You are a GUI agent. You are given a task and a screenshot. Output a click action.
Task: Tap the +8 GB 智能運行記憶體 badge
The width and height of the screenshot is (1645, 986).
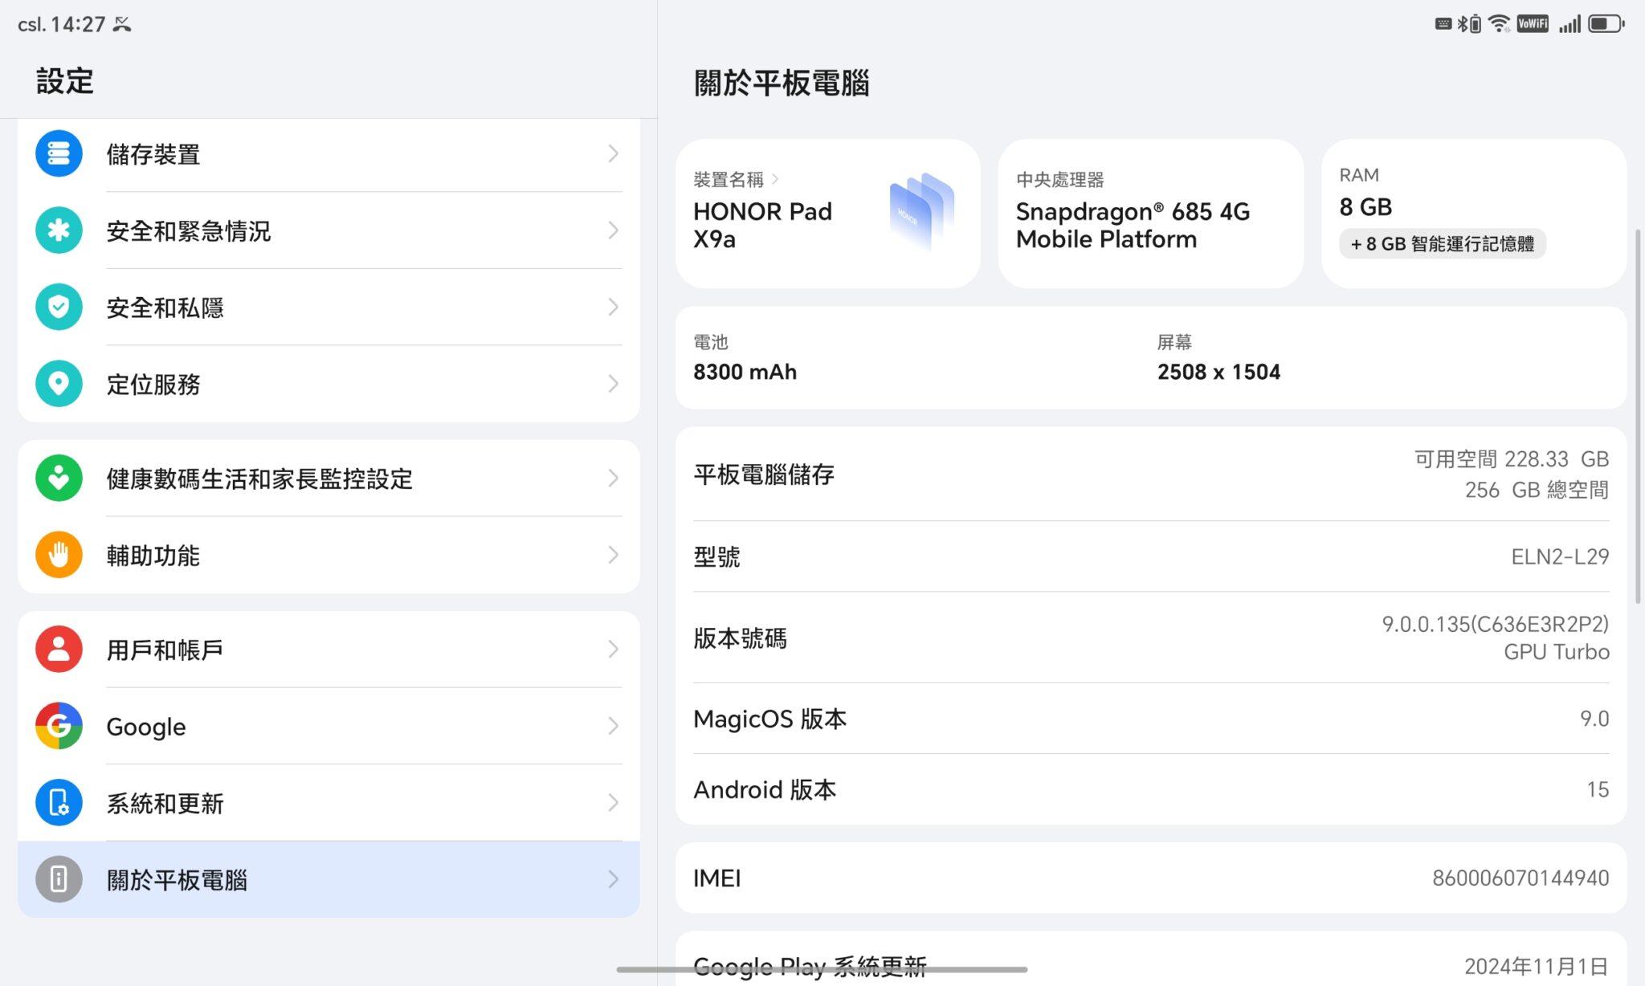tap(1442, 244)
